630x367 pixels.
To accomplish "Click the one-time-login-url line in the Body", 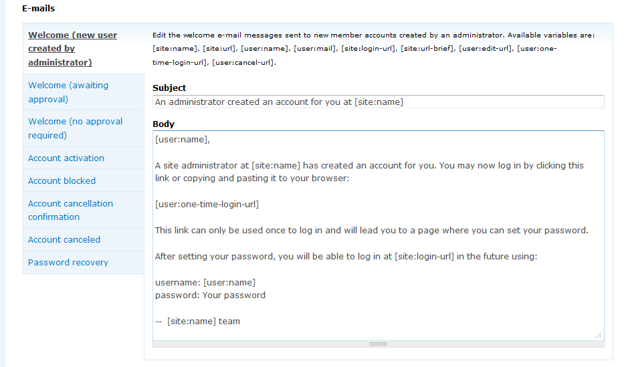I will pos(207,205).
